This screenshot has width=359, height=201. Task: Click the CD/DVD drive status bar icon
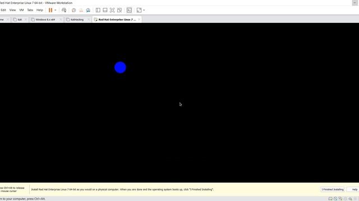tap(335, 199)
